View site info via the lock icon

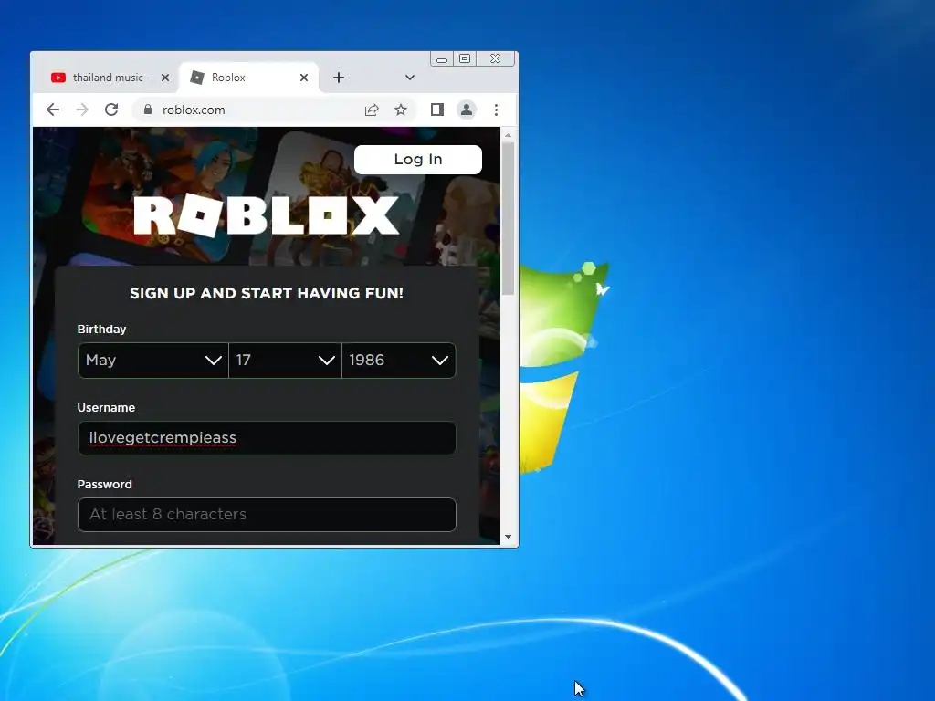click(148, 110)
